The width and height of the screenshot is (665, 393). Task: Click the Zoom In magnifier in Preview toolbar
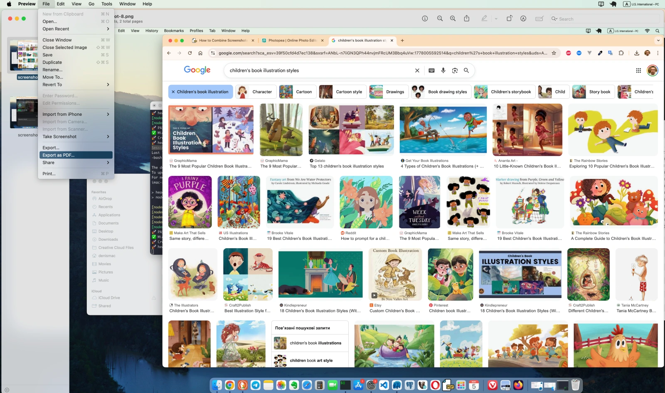[x=453, y=19]
